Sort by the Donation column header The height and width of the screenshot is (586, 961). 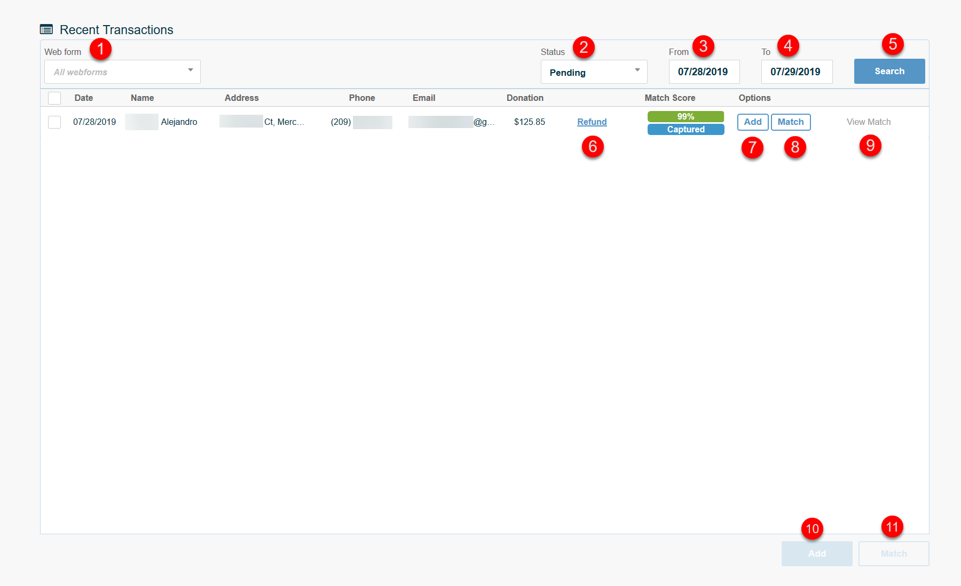(x=525, y=98)
